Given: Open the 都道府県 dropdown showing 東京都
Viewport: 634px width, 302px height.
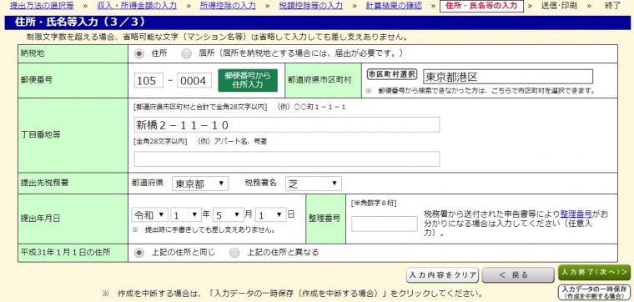Looking at the screenshot, I should click(x=200, y=184).
